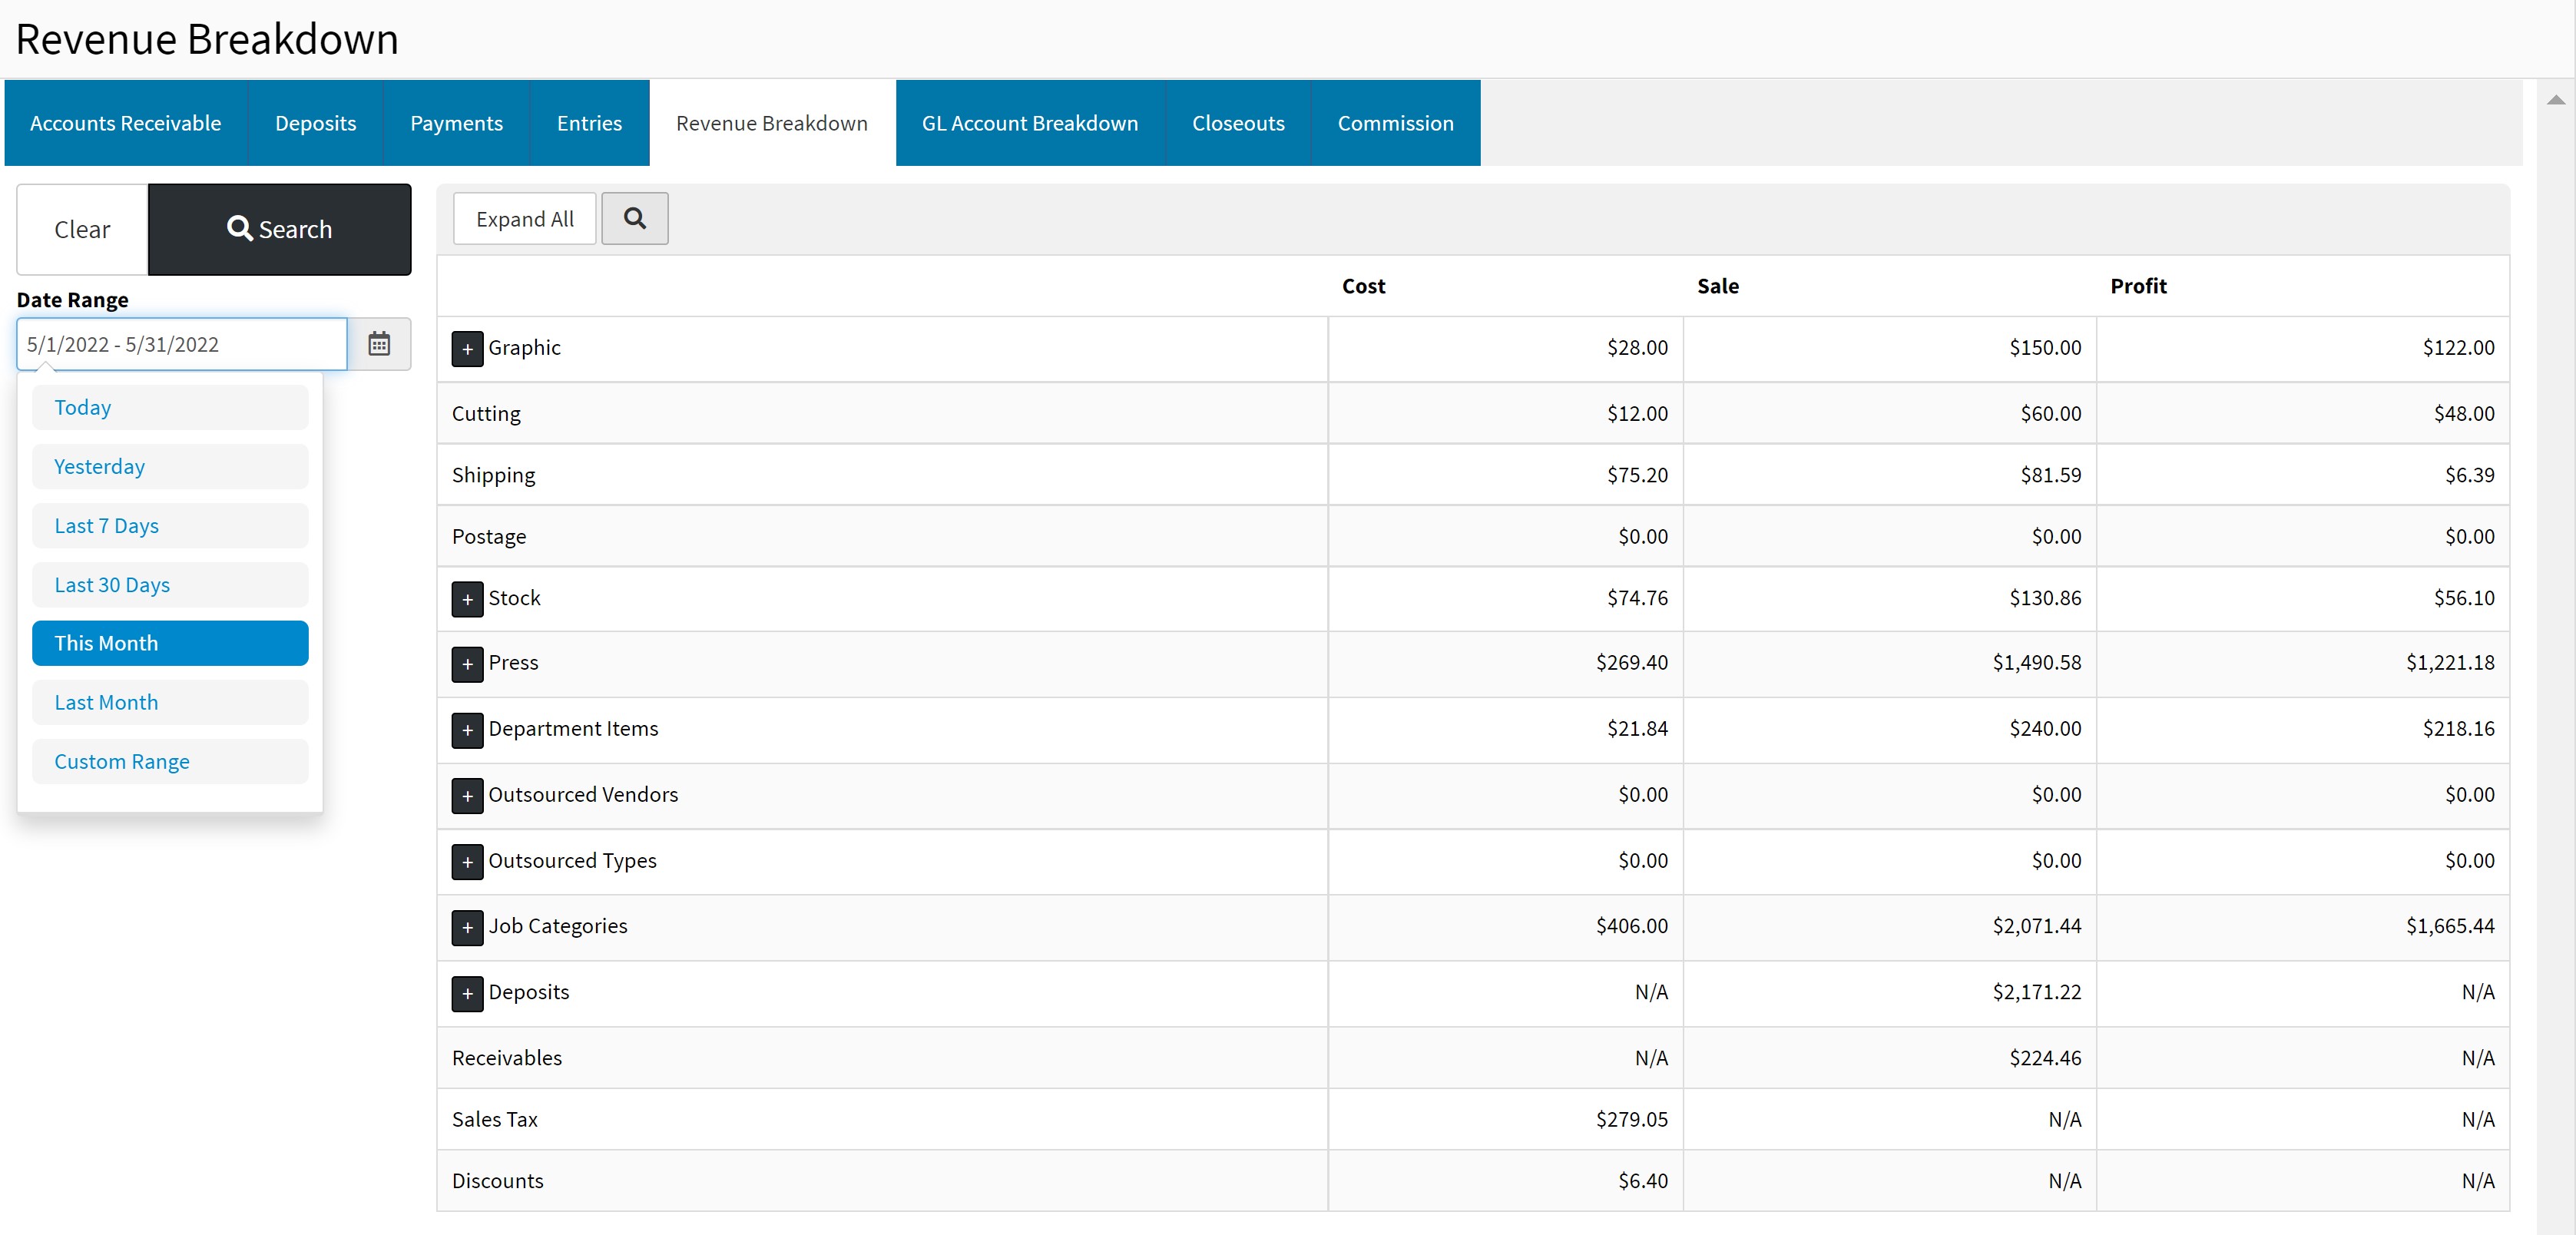Image resolution: width=2576 pixels, height=1235 pixels.
Task: Click the Date Range input field
Action: pos(181,344)
